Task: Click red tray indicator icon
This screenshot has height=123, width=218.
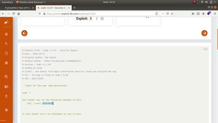Action: [x=194, y=2]
